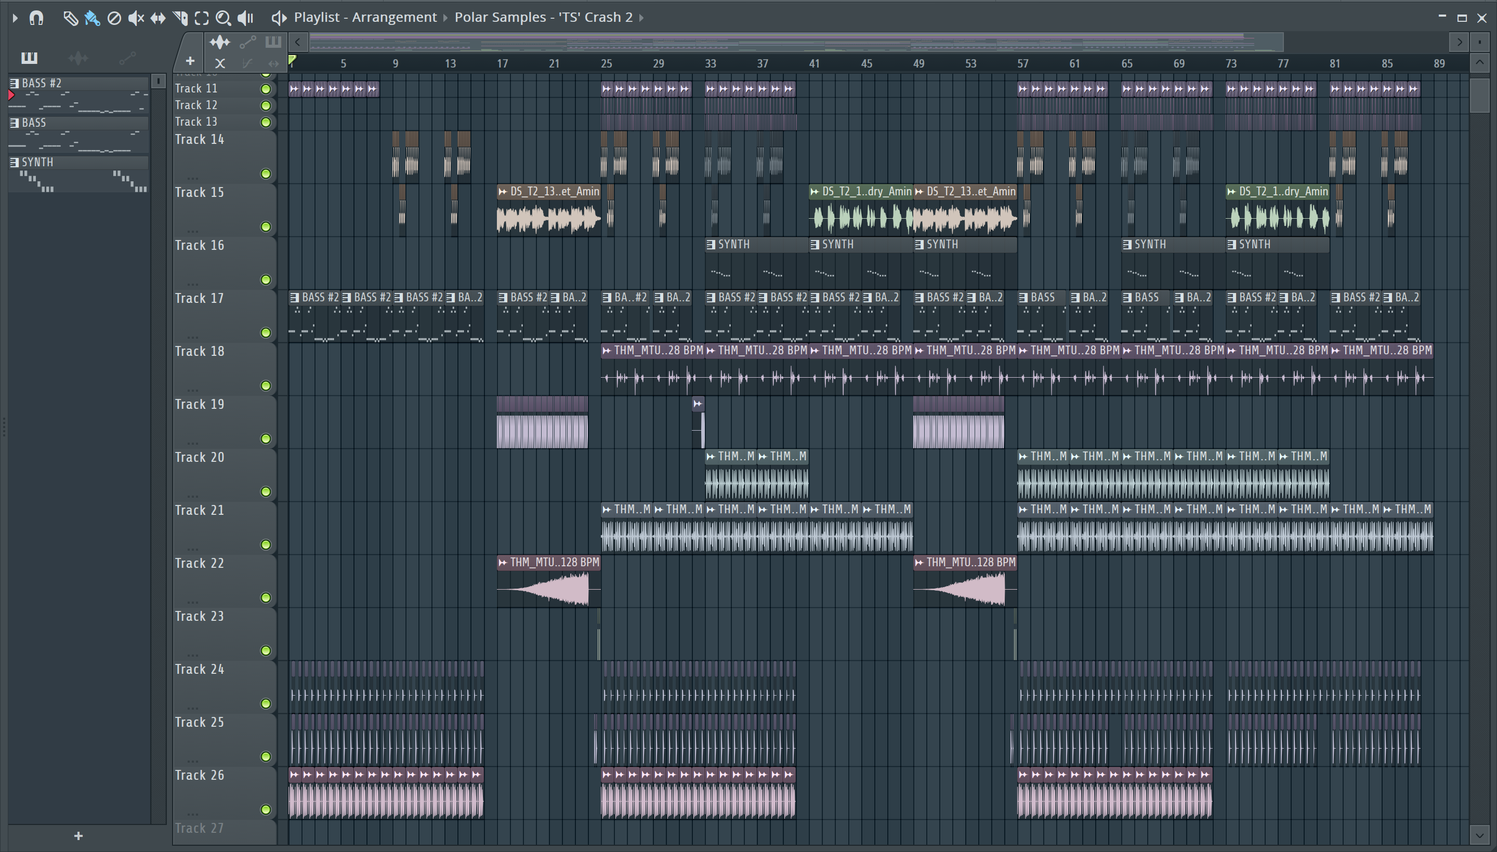The height and width of the screenshot is (852, 1497).
Task: Click the picker panel scroll handle
Action: [158, 82]
